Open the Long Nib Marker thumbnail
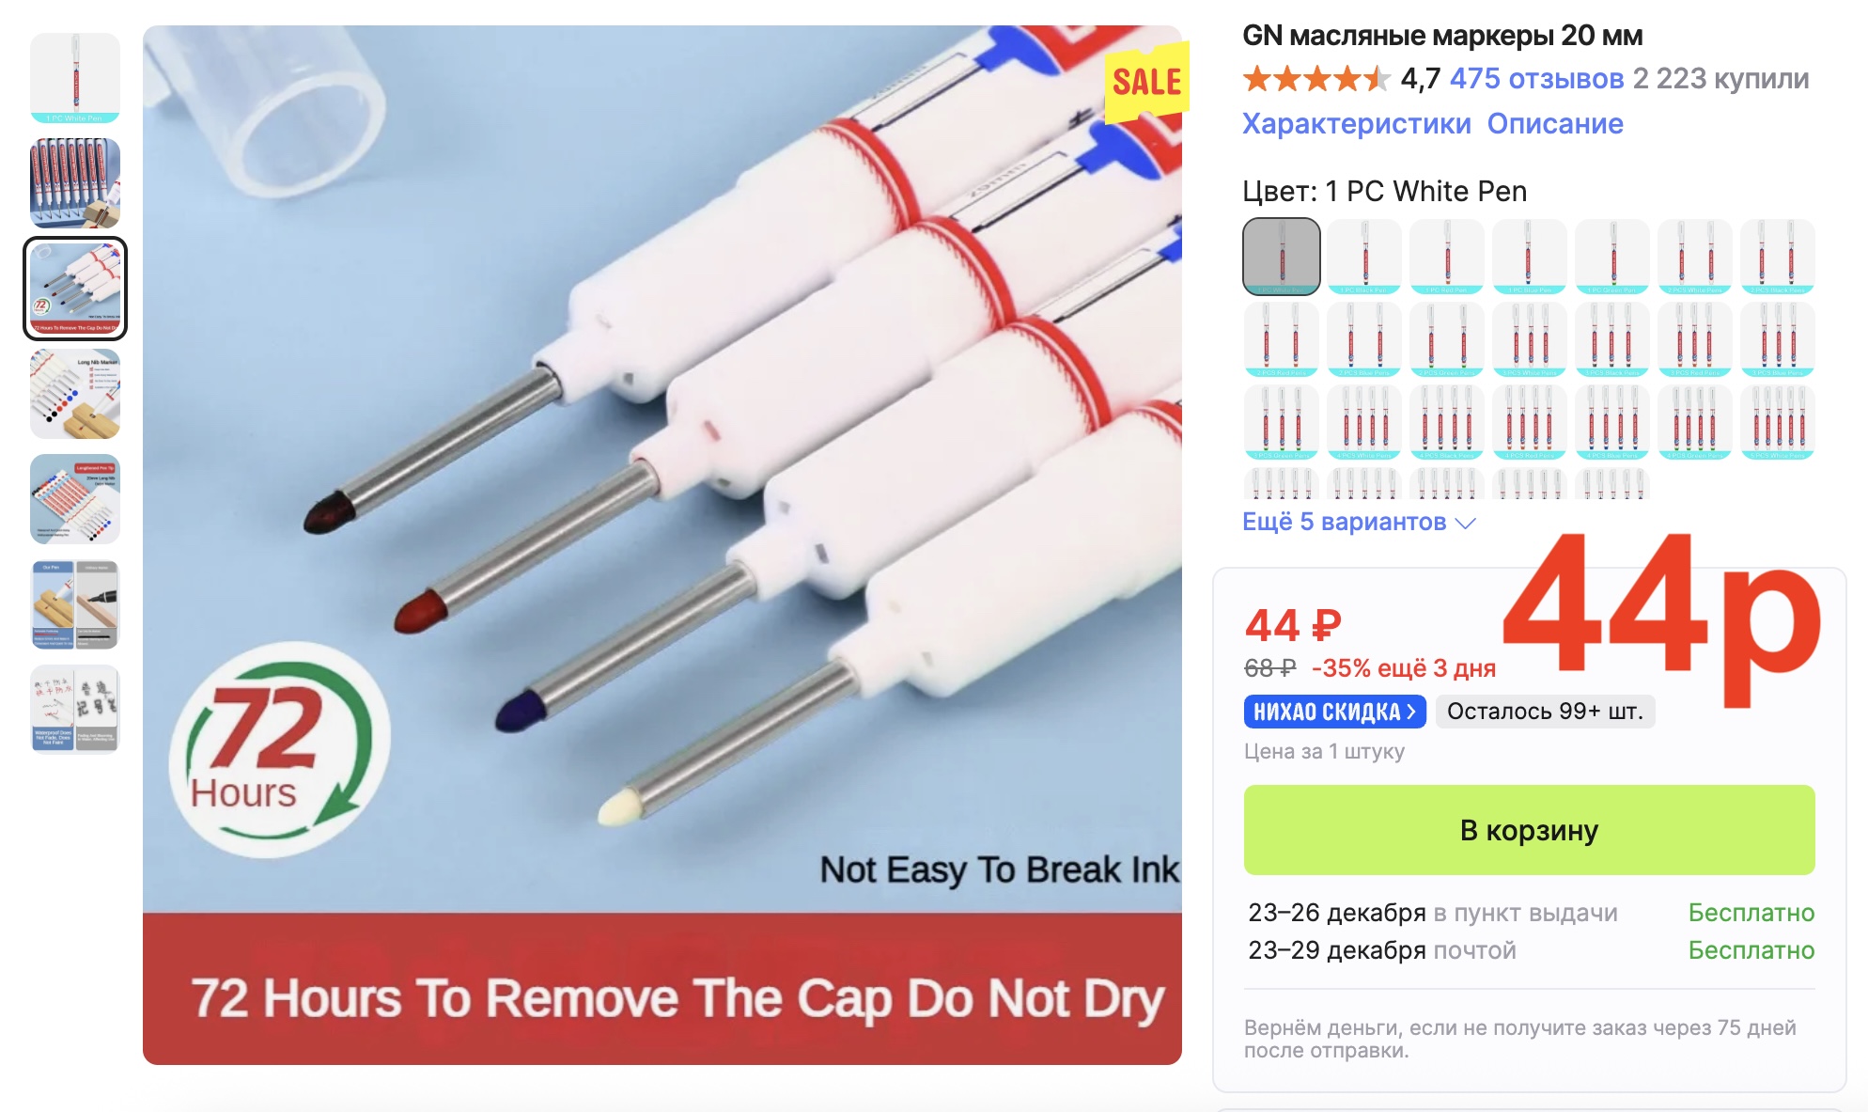Image resolution: width=1868 pixels, height=1112 pixels. click(75, 394)
